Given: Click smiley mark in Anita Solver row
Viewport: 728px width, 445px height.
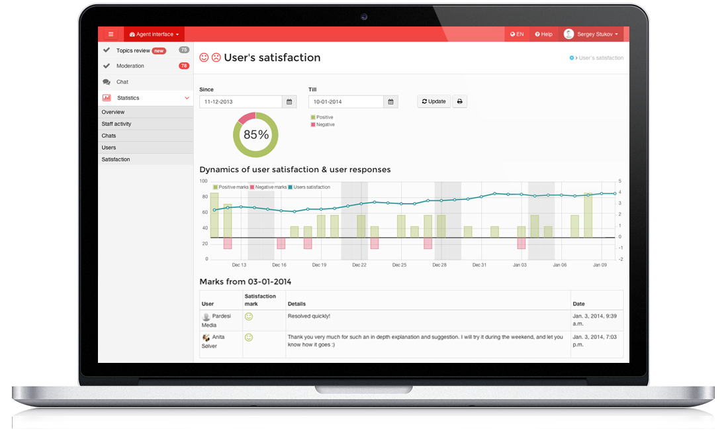Looking at the screenshot, I should 249,338.
